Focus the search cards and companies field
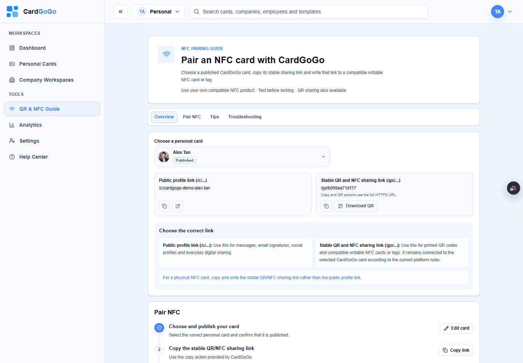523x363 pixels. pos(309,12)
